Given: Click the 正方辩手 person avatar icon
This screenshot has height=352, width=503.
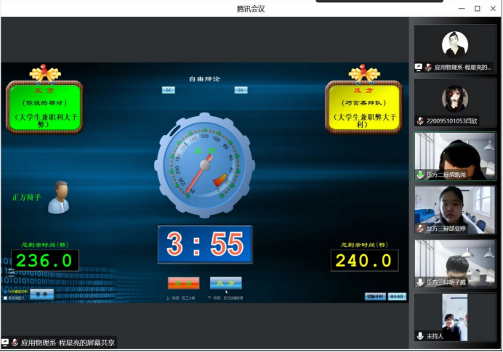Looking at the screenshot, I should point(58,197).
